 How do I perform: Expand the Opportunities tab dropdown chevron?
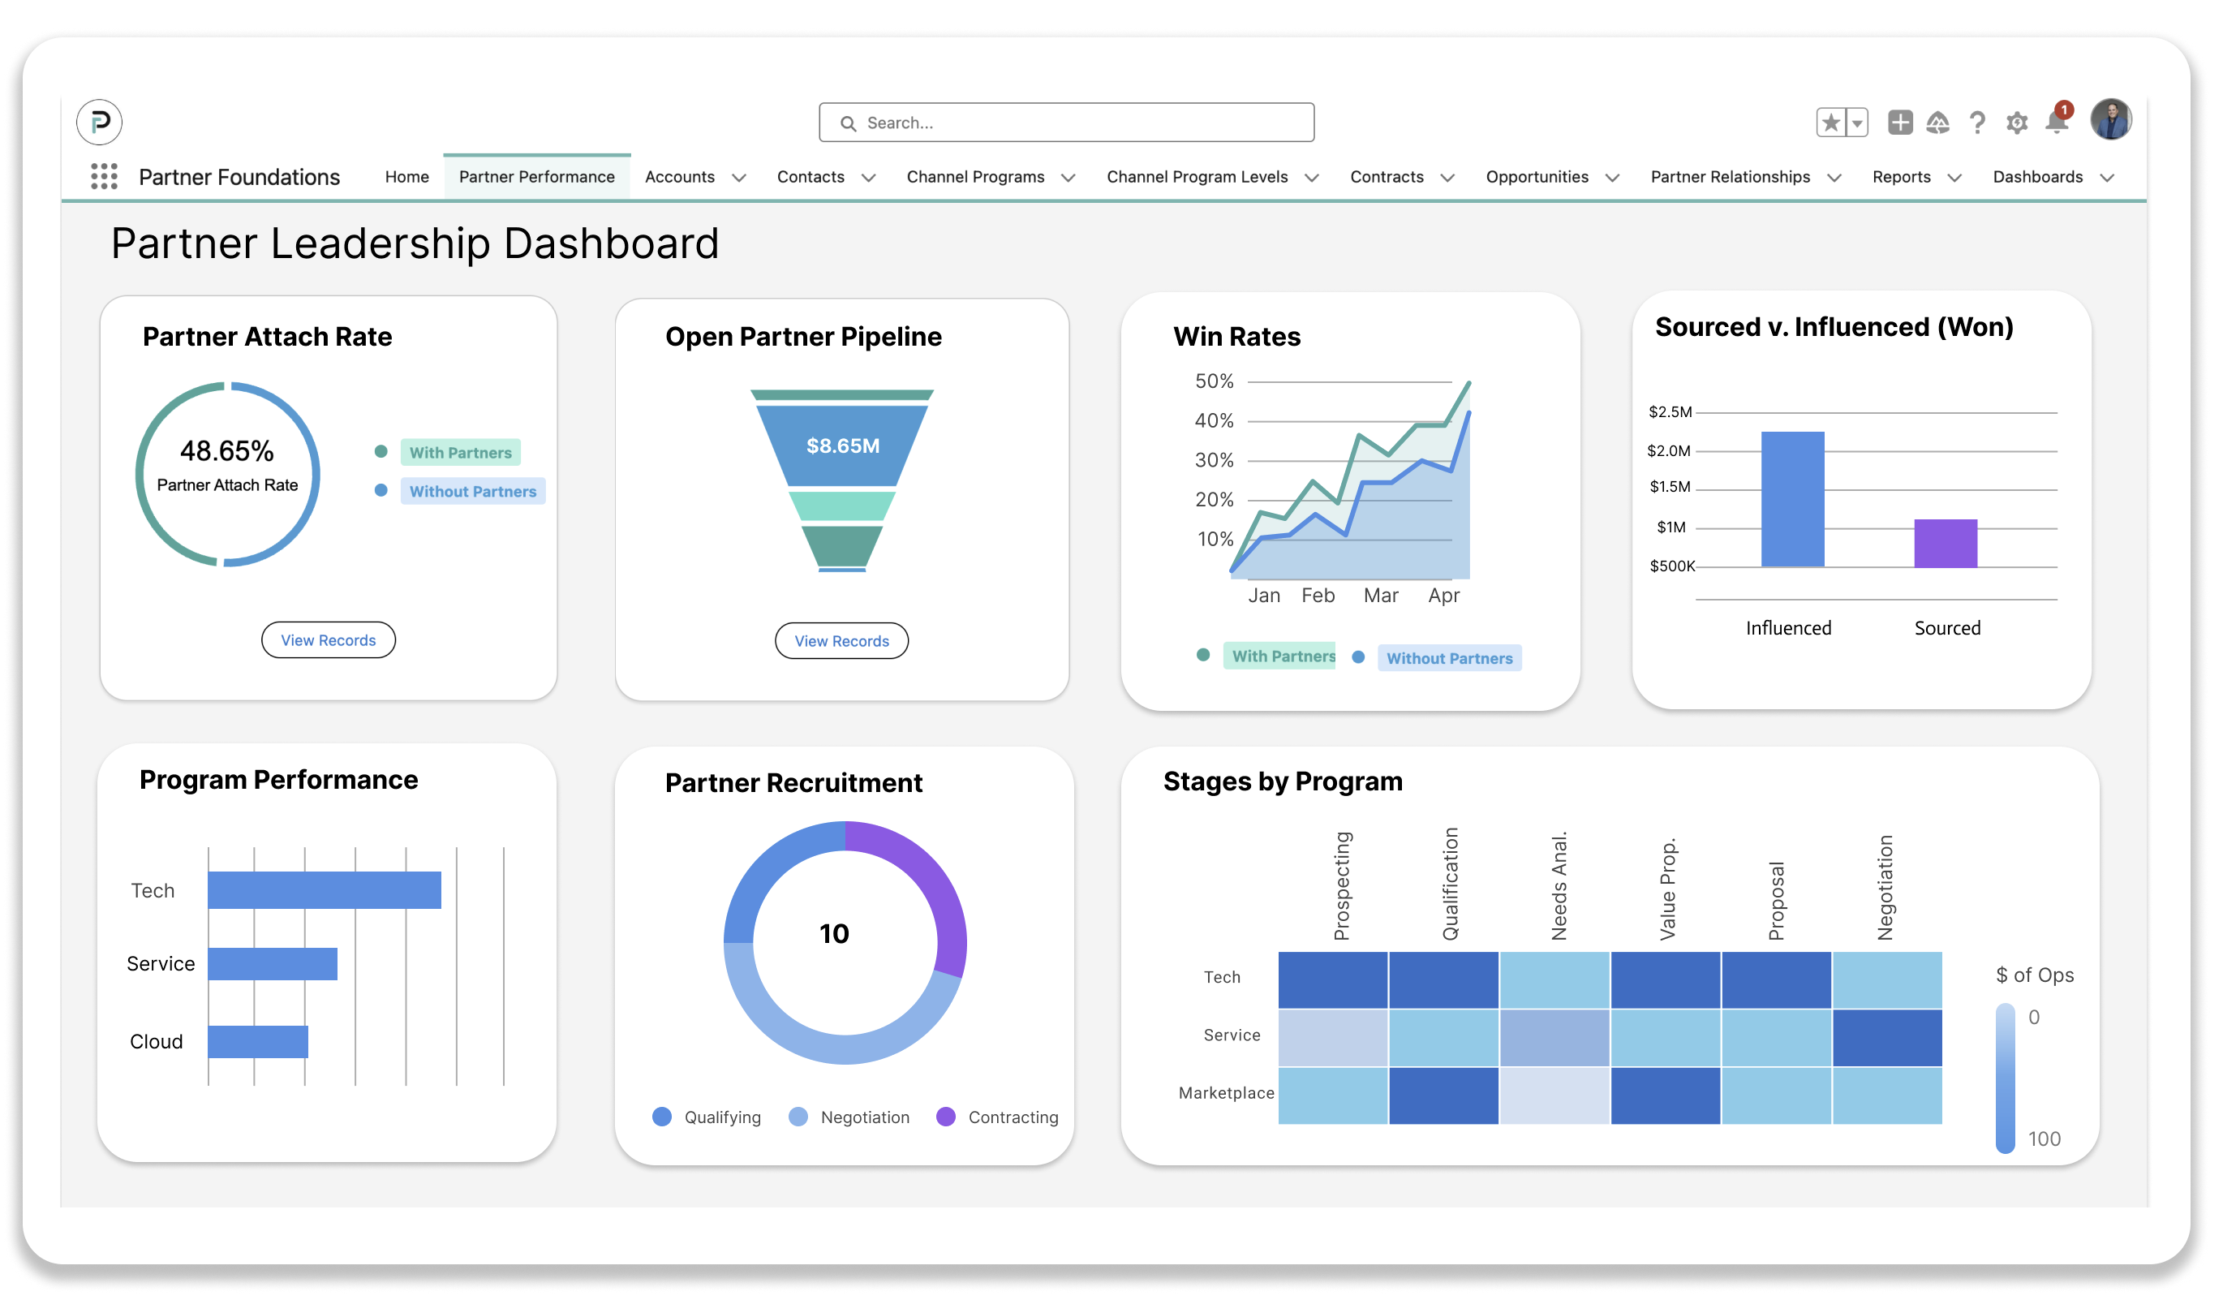point(1613,178)
